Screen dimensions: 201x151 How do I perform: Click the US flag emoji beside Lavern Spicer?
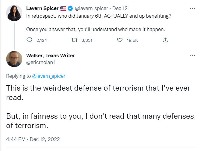point(63,8)
